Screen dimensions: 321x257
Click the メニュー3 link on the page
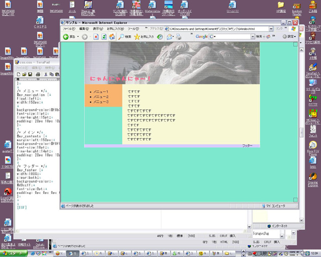(x=101, y=102)
